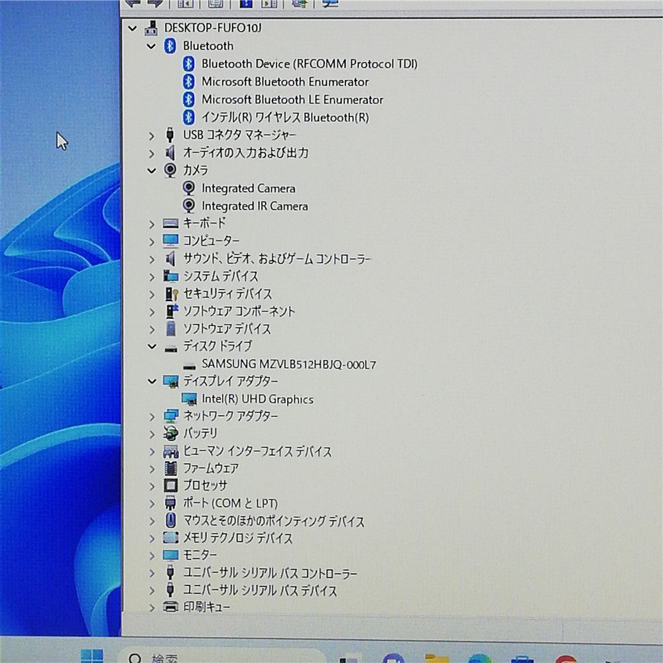Click the オーディオの入力および出力 speaker icon
The height and width of the screenshot is (663, 663).
[170, 152]
